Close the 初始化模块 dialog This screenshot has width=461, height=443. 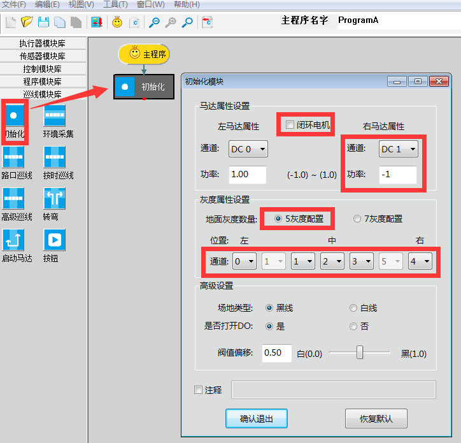point(439,81)
